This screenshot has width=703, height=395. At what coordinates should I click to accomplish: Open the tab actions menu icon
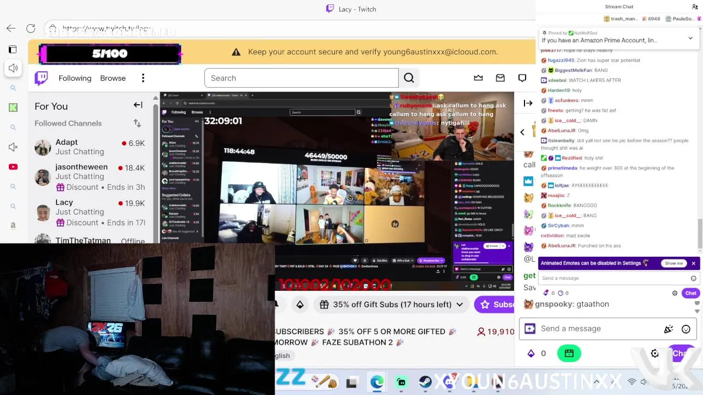[x=13, y=49]
